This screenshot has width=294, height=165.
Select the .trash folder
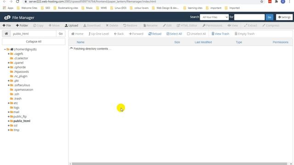coord(17,99)
